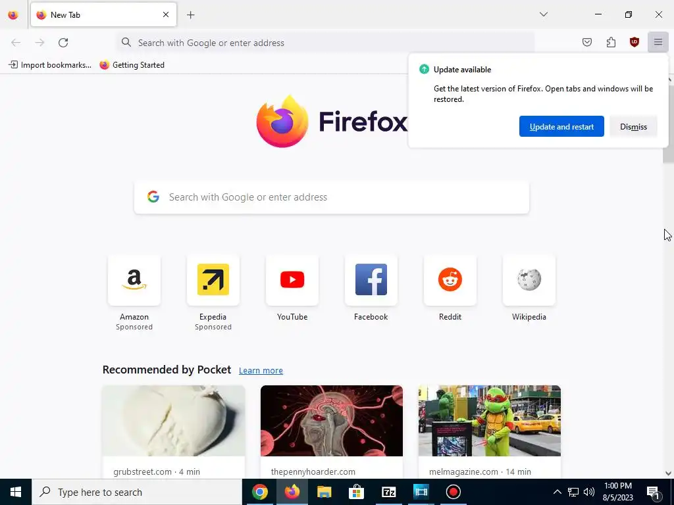Open File Explorer from taskbar
Image resolution: width=674 pixels, height=505 pixels.
[324, 492]
